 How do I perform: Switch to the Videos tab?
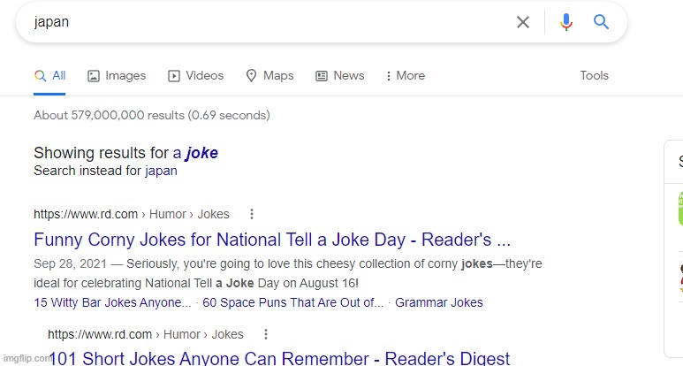(x=196, y=76)
